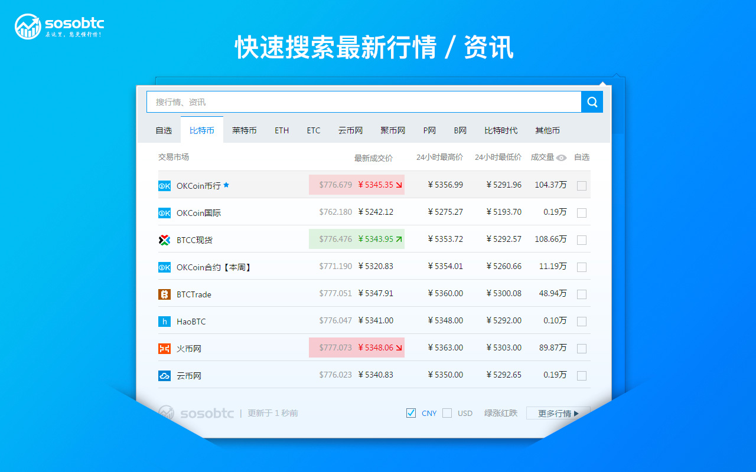The width and height of the screenshot is (756, 472).
Task: Open the 聚币网 tab
Action: click(x=393, y=130)
